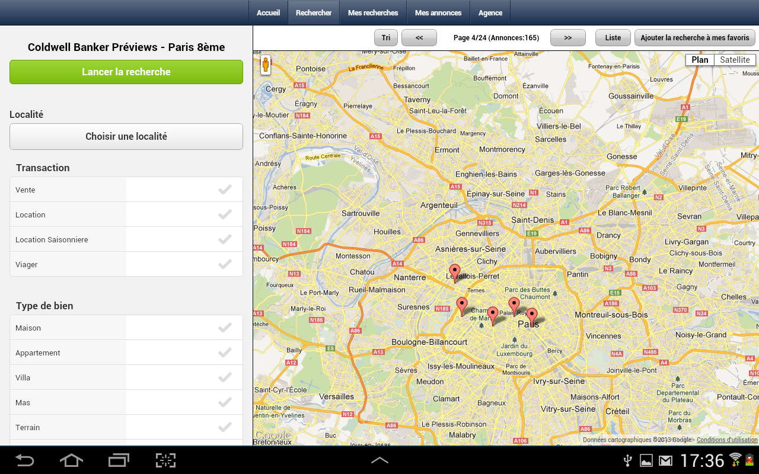Screen dimensions: 759x474
Task: Click Nanterre label on the map
Action: click(x=410, y=277)
